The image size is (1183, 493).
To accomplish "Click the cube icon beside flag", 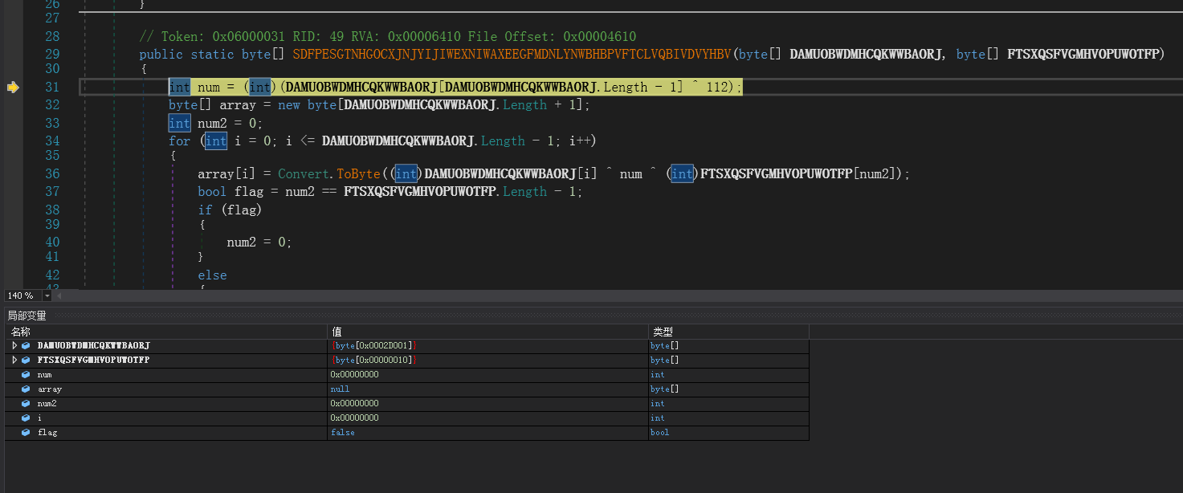I will point(27,433).
